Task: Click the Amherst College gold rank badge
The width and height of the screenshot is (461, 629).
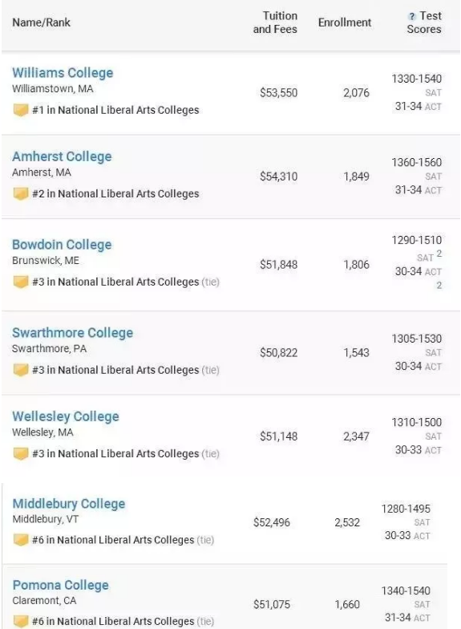Action: coord(21,194)
